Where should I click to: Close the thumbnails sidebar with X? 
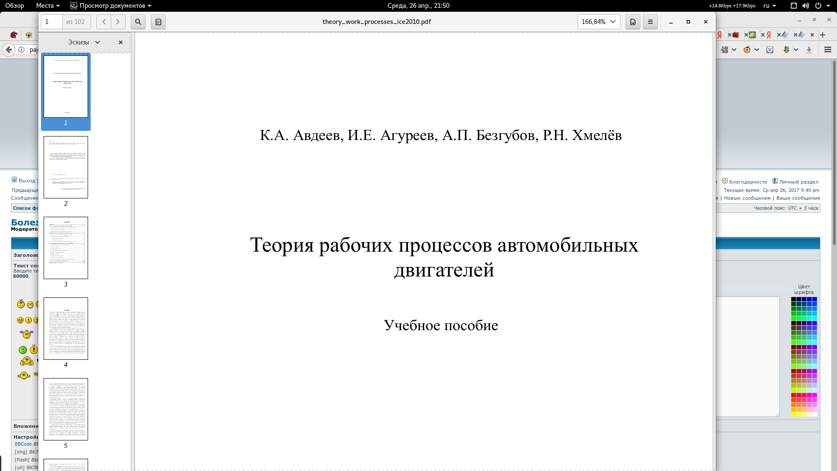click(x=121, y=42)
